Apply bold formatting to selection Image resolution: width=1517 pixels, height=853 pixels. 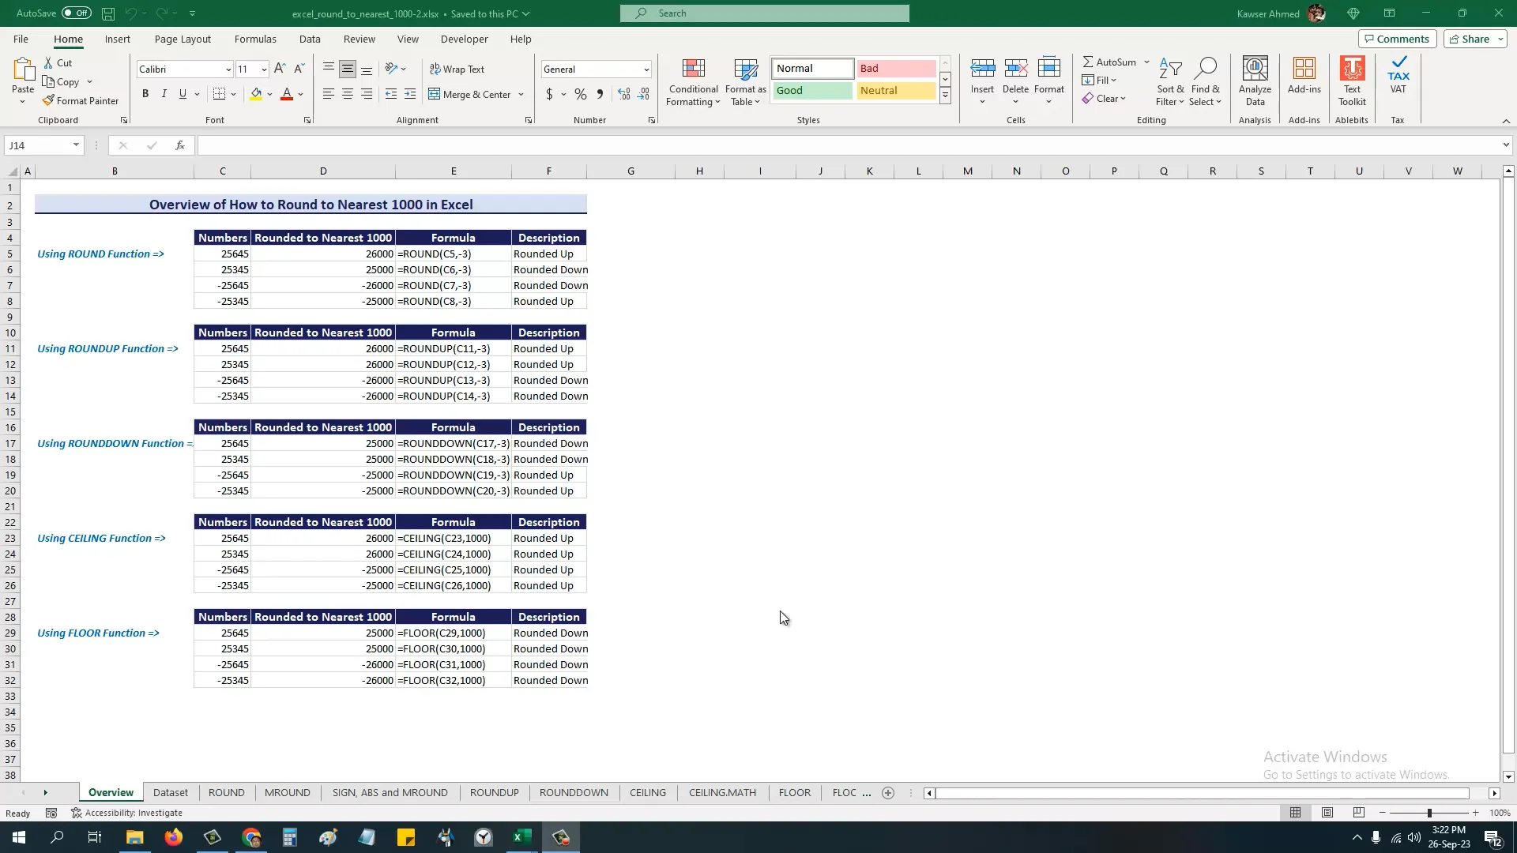click(x=145, y=93)
